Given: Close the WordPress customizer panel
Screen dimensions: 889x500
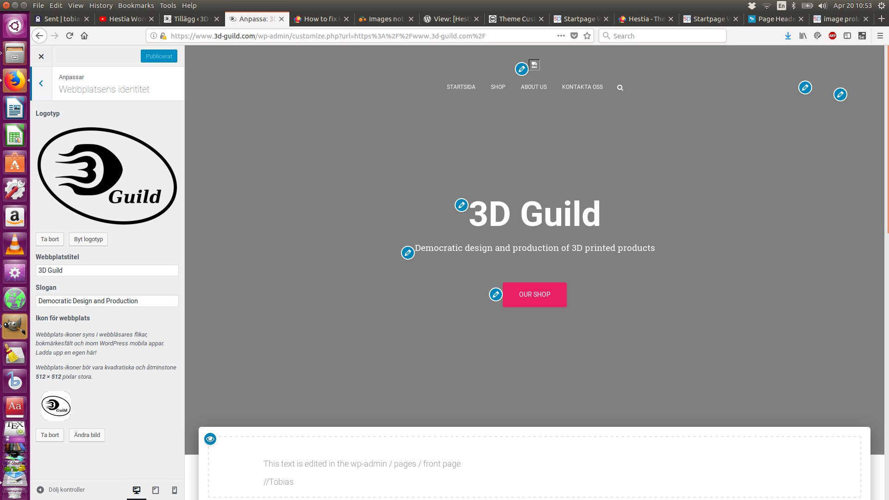Looking at the screenshot, I should tap(41, 56).
